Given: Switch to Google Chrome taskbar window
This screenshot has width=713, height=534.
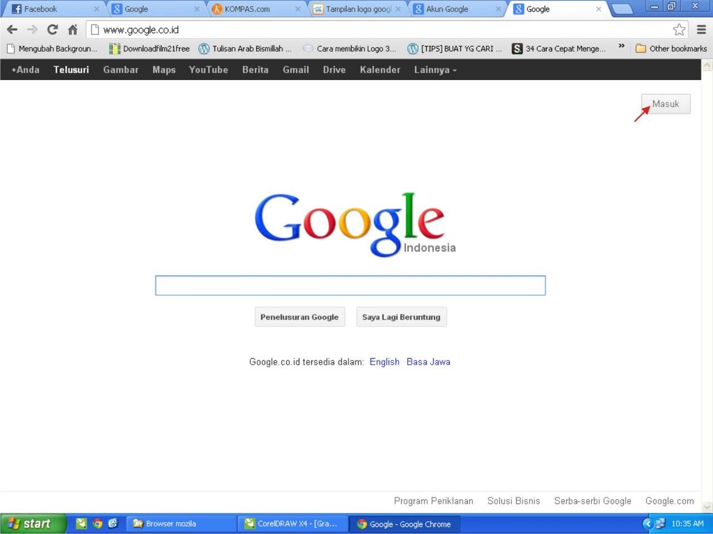Looking at the screenshot, I should point(404,523).
